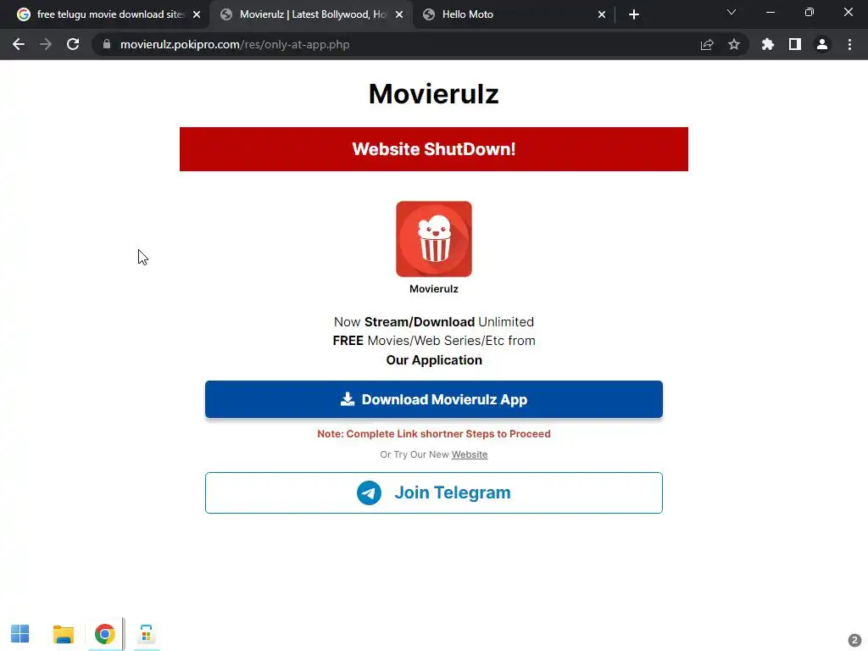Click the Movierulz page heading

(x=434, y=93)
